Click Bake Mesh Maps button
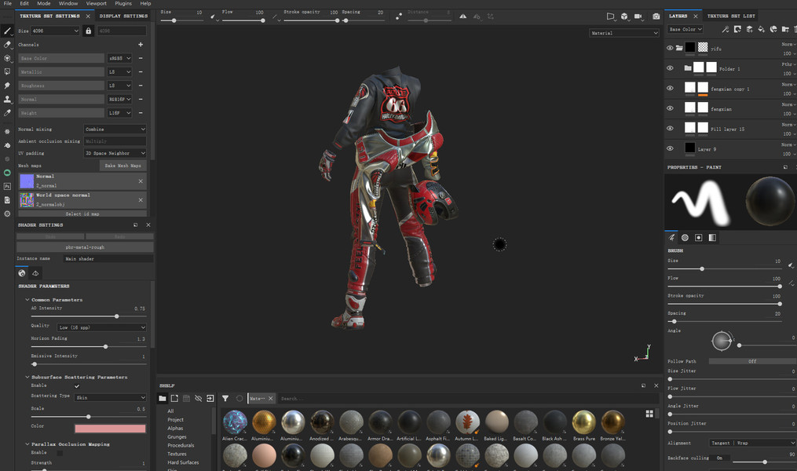 (x=123, y=166)
